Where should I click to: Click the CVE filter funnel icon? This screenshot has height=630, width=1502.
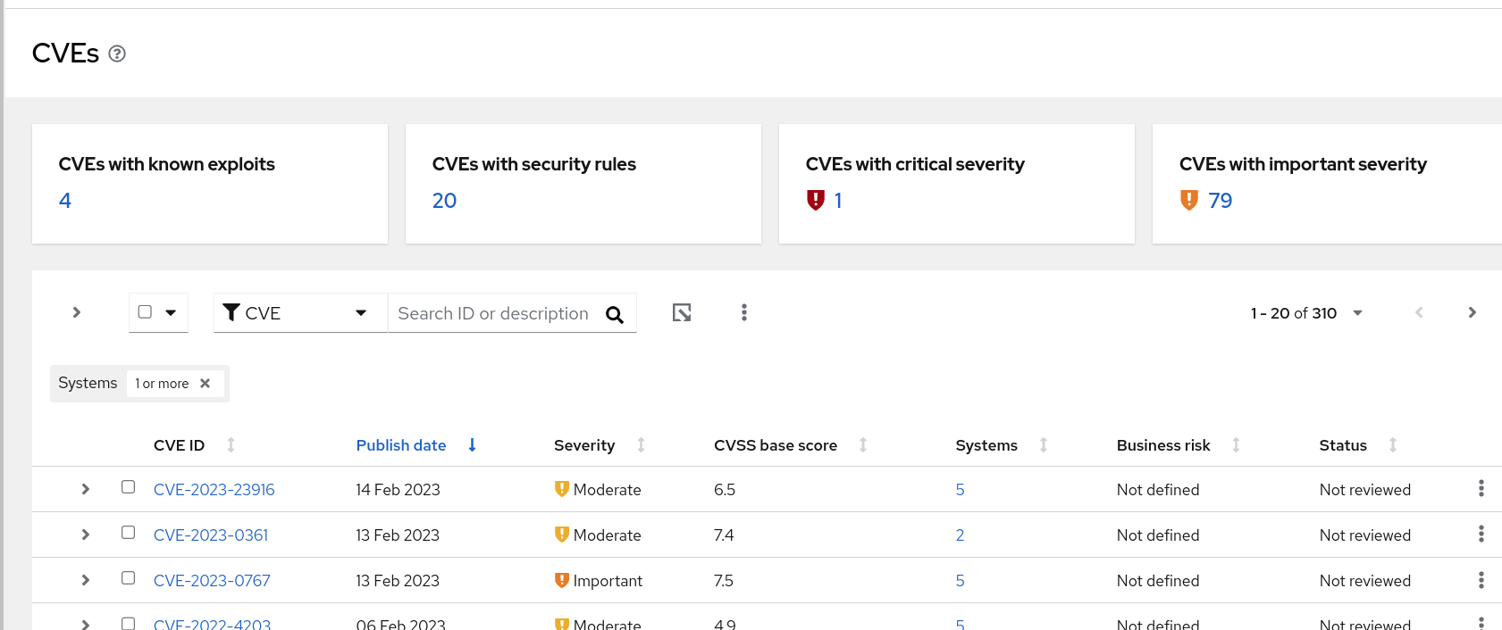pyautogui.click(x=231, y=311)
